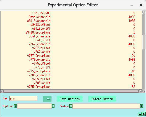
Task: Click value 0 of s9418.offset
Action: 134,25
